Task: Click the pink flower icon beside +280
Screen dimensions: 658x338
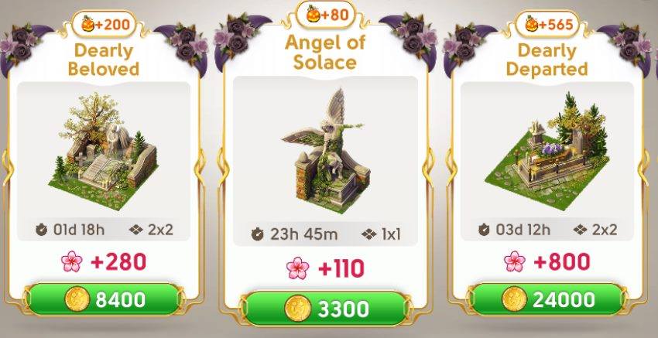Action: coord(72,261)
